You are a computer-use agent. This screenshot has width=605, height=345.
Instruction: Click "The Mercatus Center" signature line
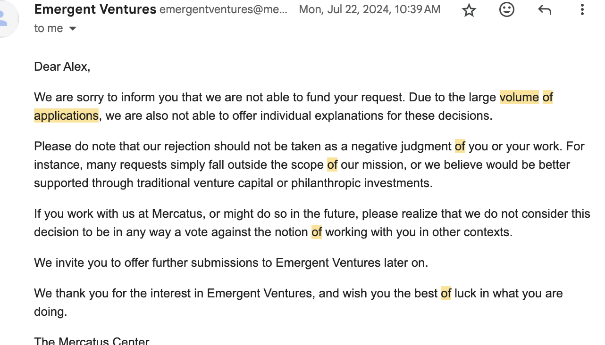pos(92,341)
